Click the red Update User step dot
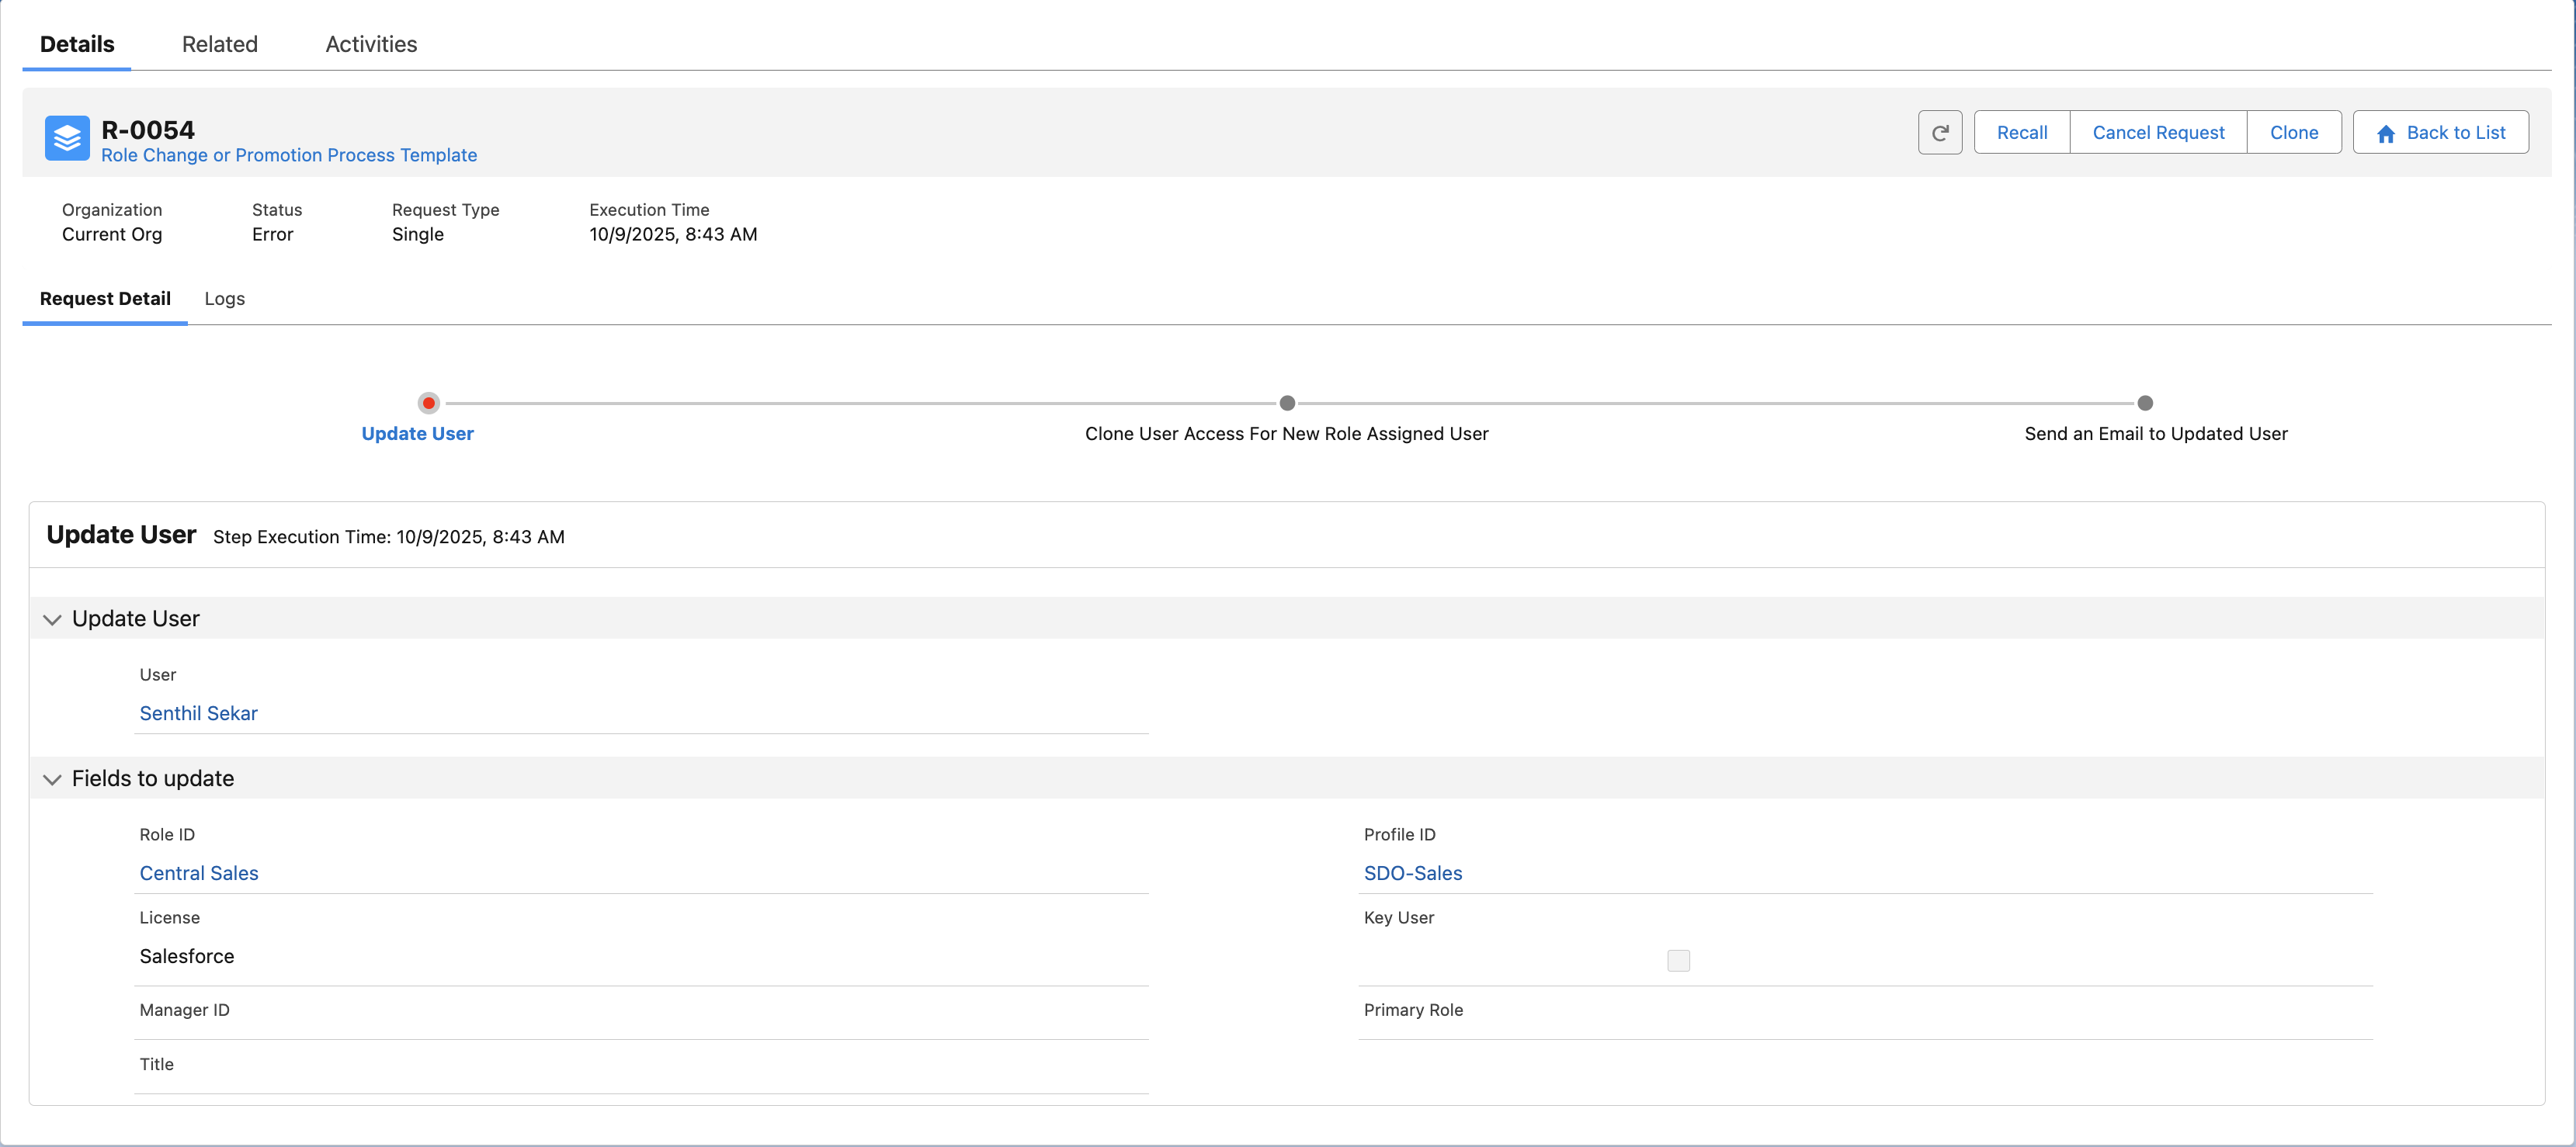Viewport: 2576px width, 1147px height. point(428,403)
